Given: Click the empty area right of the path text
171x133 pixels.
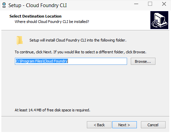Looking at the screenshot, I should [x=97, y=61].
